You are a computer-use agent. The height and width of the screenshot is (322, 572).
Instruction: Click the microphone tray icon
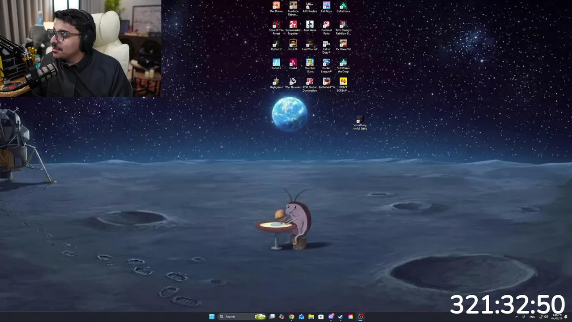tap(524, 317)
